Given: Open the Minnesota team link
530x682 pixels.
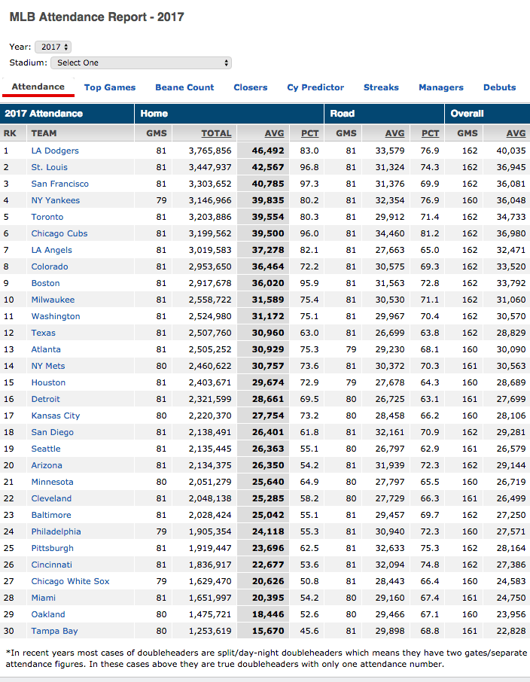Looking at the screenshot, I should coord(52,482).
